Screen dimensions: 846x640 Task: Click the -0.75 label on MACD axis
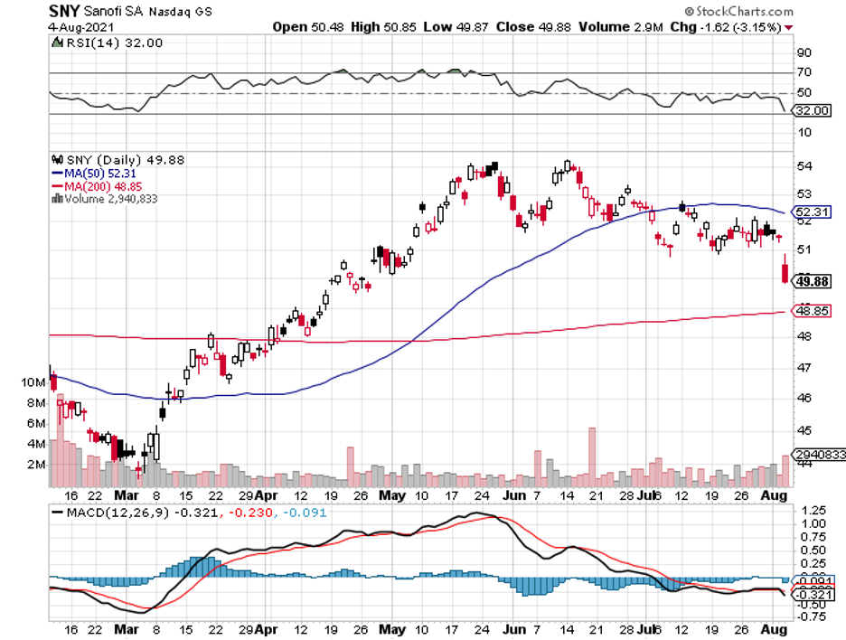[811, 617]
